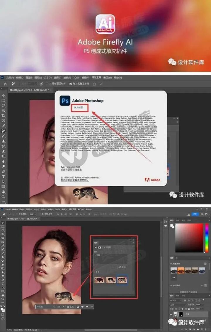The image size is (211, 332).
Task: Select the Move tool in the generative fill screenshot
Action: 3,223
